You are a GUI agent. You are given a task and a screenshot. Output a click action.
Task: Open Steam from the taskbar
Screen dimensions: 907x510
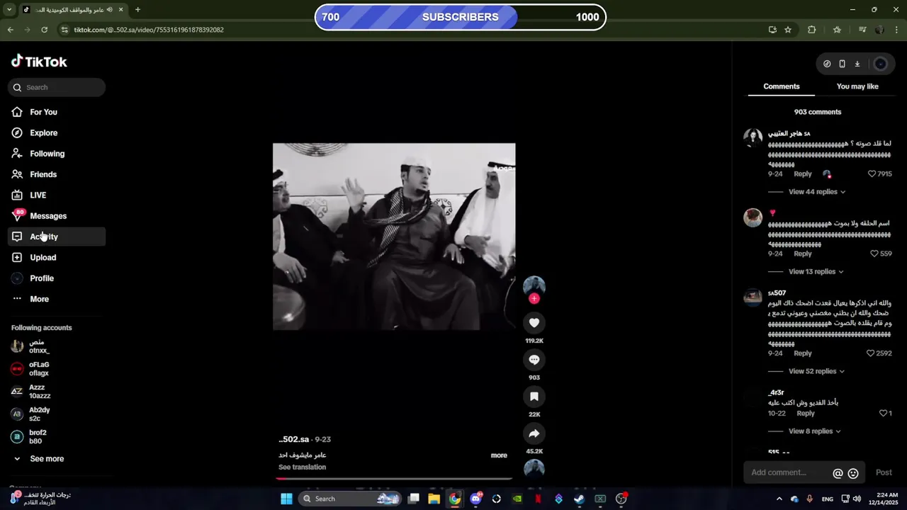[x=580, y=499]
